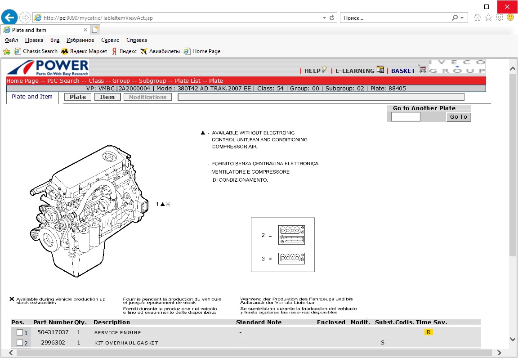This screenshot has height=358, width=518.
Task: Open Яндекс bookmark
Action: pos(124,51)
